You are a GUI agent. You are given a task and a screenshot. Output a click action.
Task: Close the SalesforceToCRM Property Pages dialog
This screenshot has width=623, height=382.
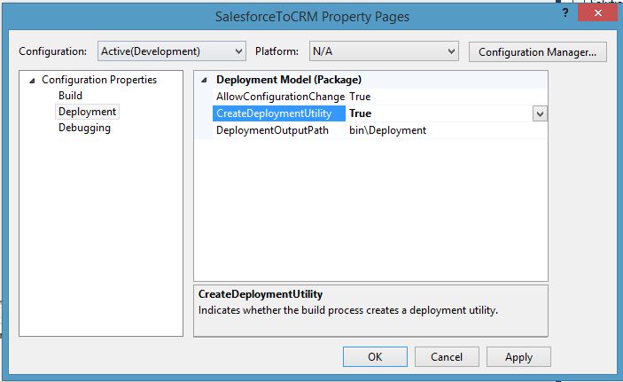click(599, 12)
